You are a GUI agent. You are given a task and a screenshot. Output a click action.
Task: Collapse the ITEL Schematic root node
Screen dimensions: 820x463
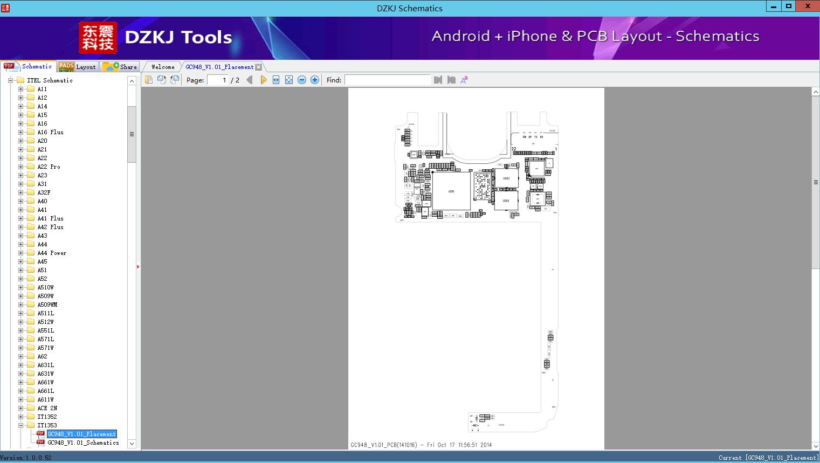coord(10,80)
